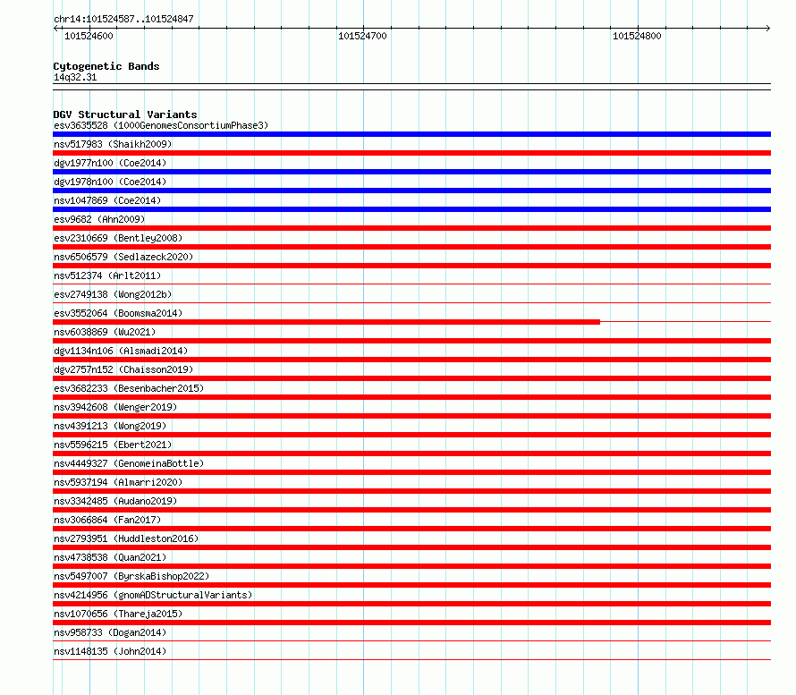Select the esv2749138 (Wong2012b) label
This screenshot has height=695, width=796.
point(113,294)
